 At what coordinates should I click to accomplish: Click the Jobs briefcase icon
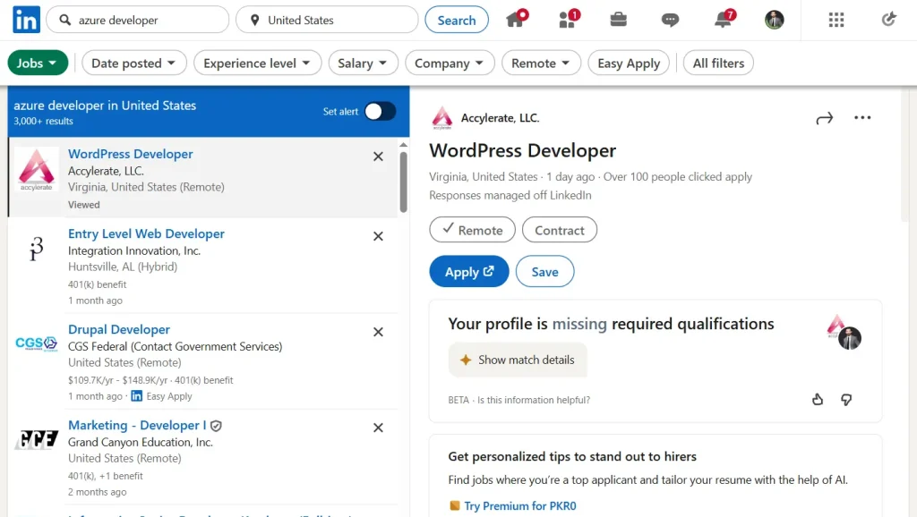tap(618, 20)
